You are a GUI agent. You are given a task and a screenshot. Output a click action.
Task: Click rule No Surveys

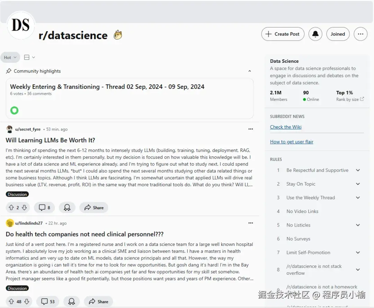point(298,239)
